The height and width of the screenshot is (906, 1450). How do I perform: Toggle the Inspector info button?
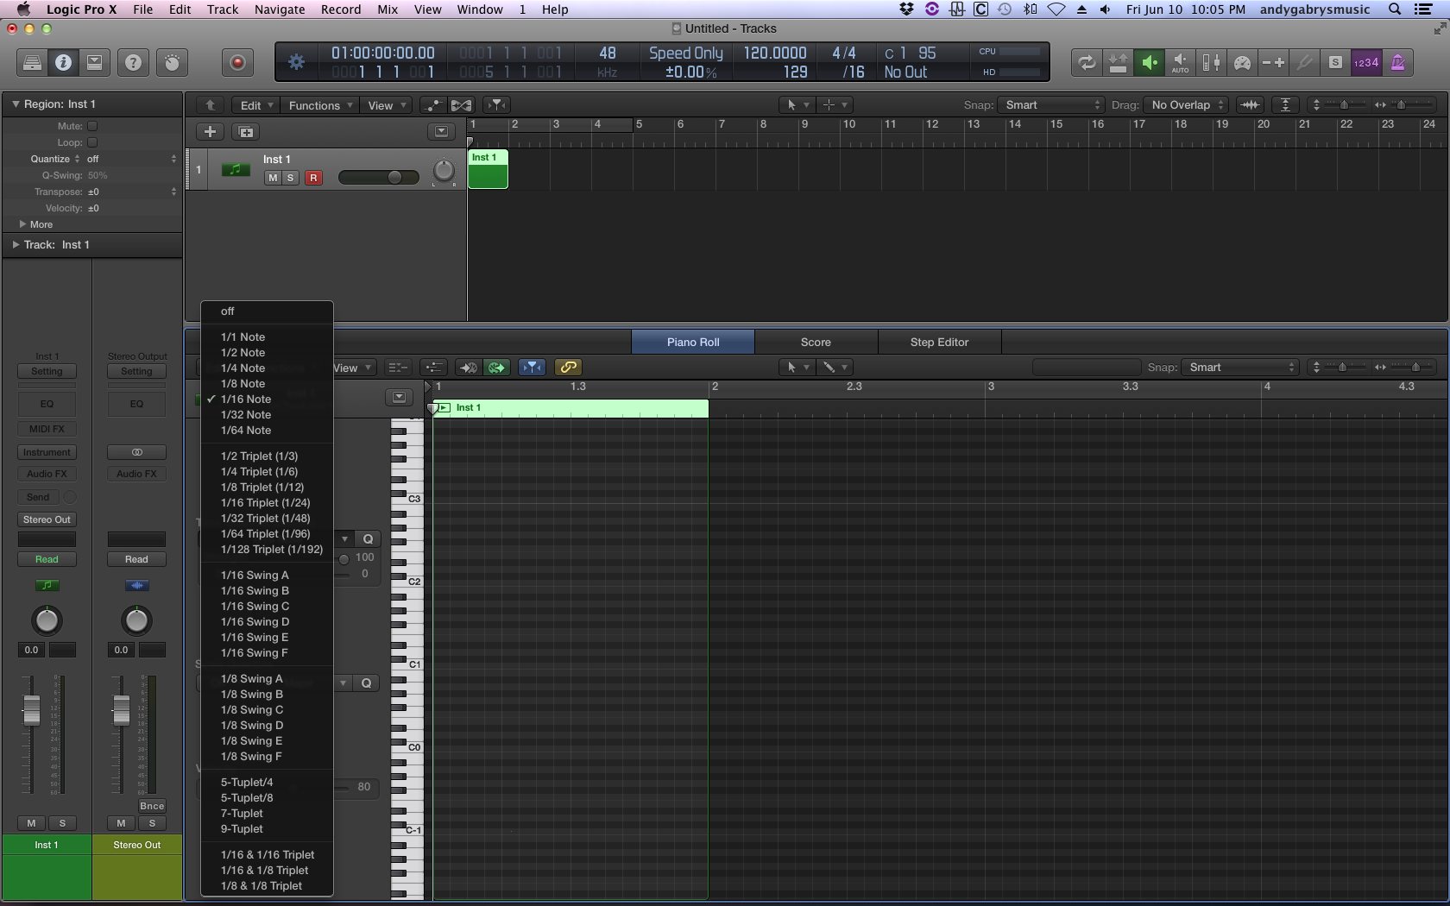coord(63,62)
